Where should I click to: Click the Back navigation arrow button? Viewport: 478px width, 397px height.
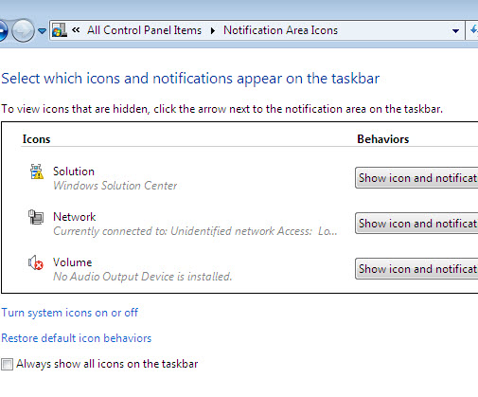(3, 30)
